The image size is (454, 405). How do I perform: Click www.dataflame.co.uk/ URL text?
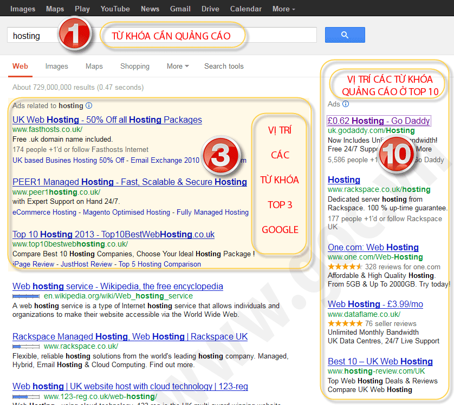pyautogui.click(x=364, y=314)
